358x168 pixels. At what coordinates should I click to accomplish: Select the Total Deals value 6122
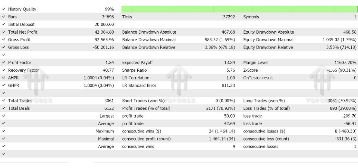(x=109, y=108)
